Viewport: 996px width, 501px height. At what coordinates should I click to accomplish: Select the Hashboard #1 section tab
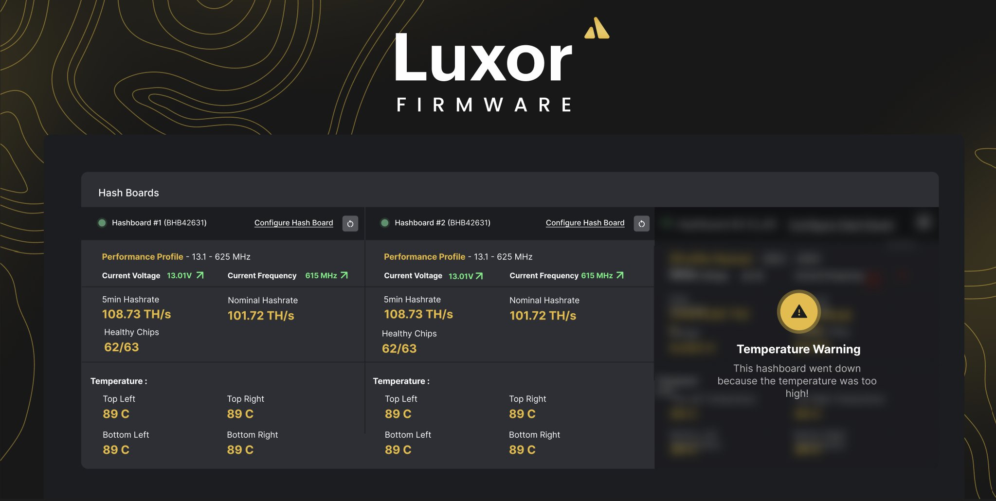(x=160, y=223)
